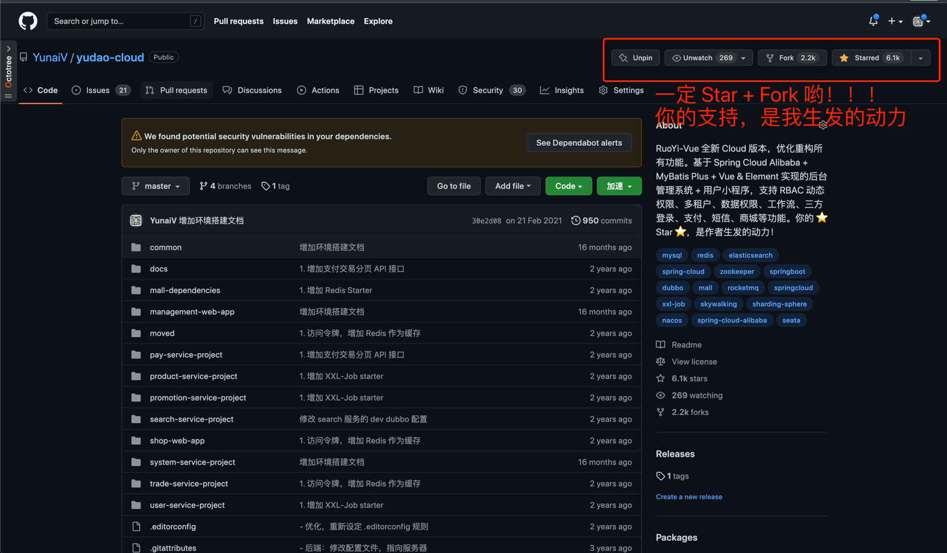The height and width of the screenshot is (553, 947).
Task: Open the Readme link
Action: [679, 344]
